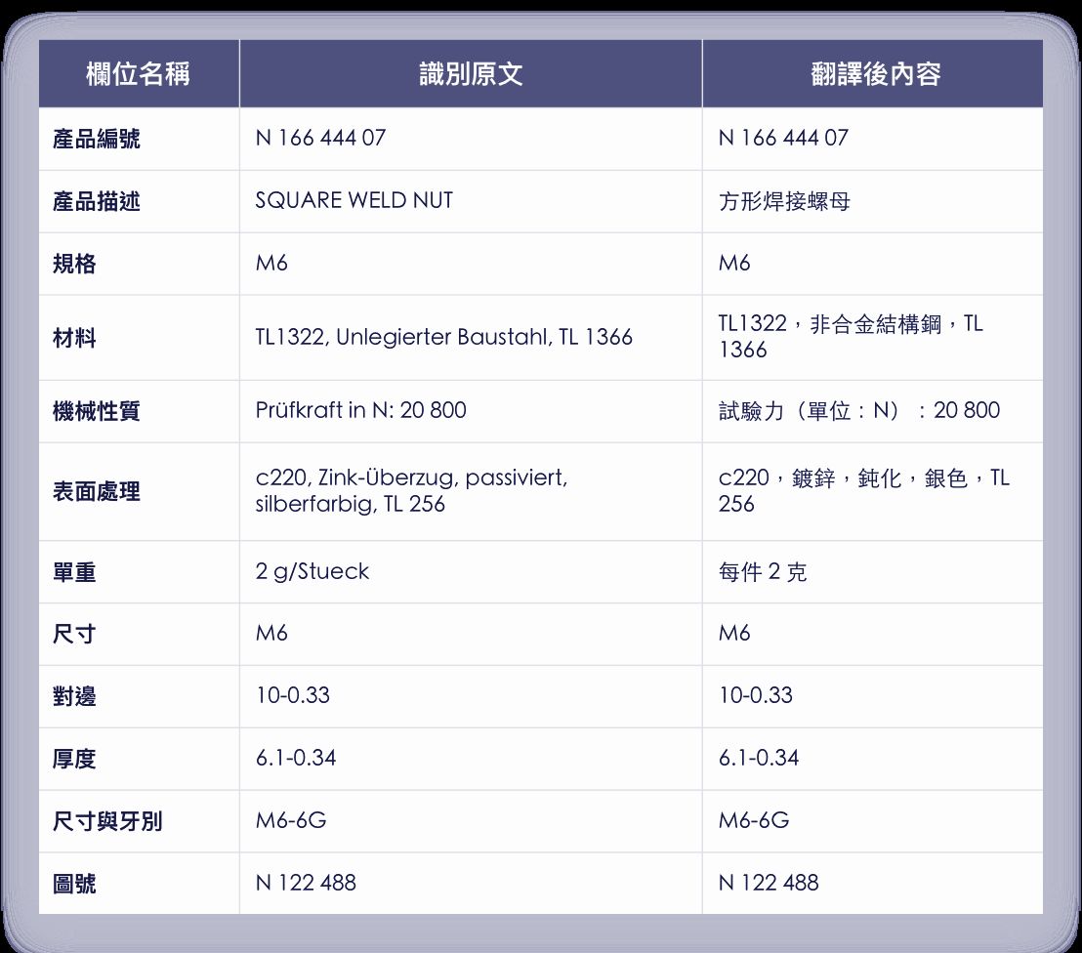This screenshot has height=953, width=1082.
Task: Click N 122 488 under 翻譯後內容
Action: (873, 884)
